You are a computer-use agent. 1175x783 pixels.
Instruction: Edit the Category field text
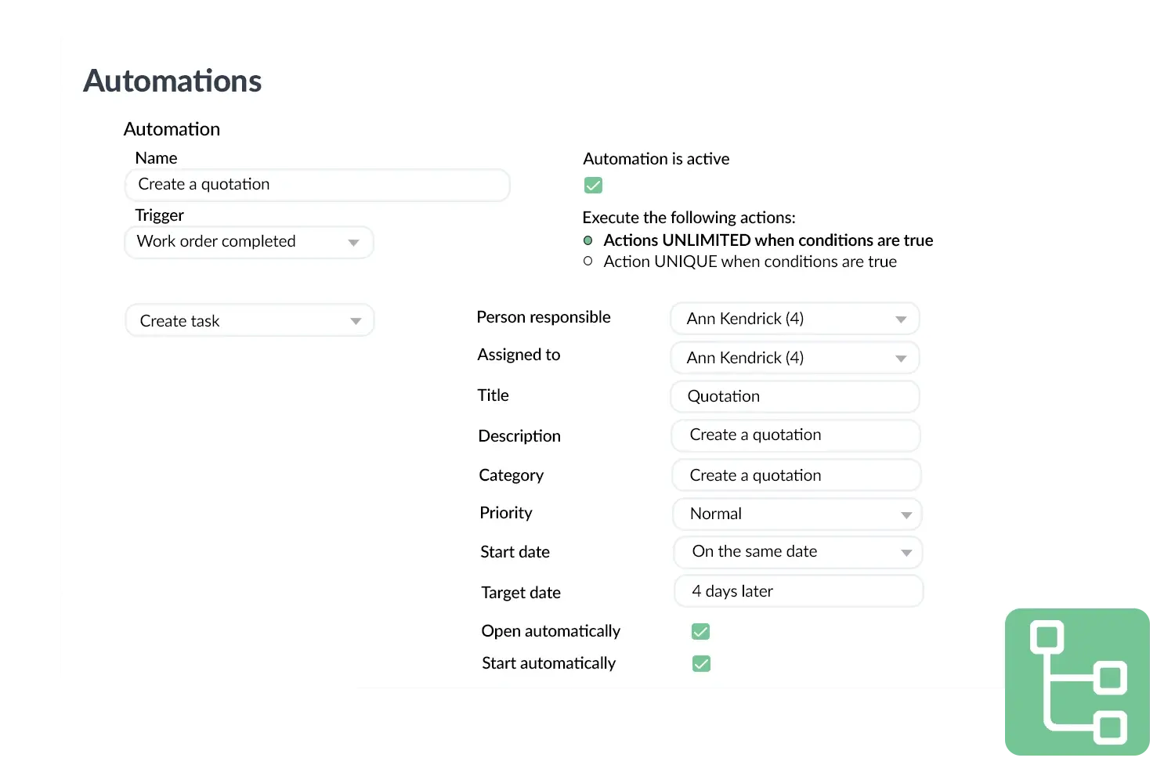tap(795, 474)
